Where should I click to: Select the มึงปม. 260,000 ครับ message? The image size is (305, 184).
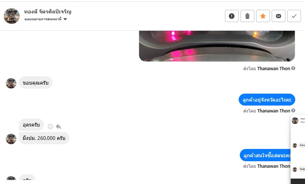44,138
